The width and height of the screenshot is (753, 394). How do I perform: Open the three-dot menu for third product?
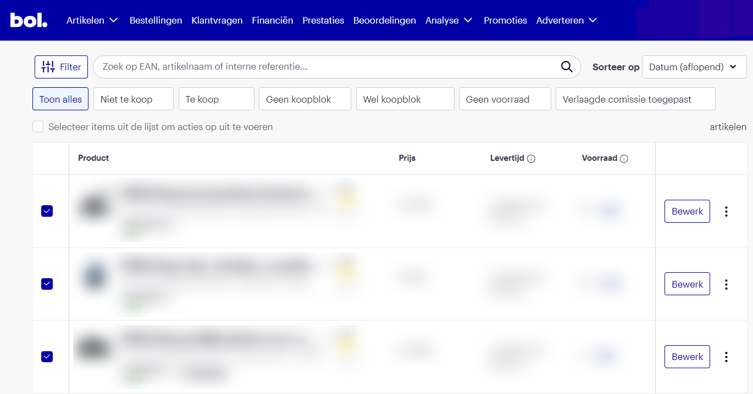[x=726, y=357]
